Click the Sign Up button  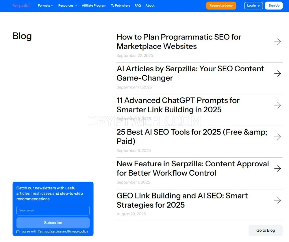274,5
